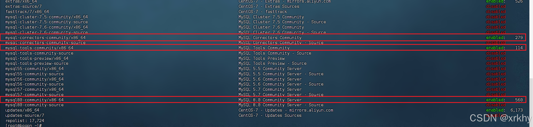Click 'disabled' status of mysql-tools-preview/x86_64 row
This screenshot has height=127, width=533.
click(496, 58)
